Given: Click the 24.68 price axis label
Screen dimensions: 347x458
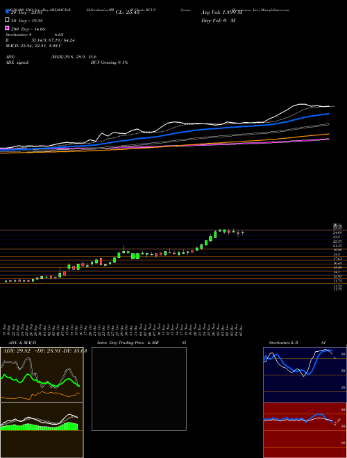Looking at the screenshot, I should [337, 232].
